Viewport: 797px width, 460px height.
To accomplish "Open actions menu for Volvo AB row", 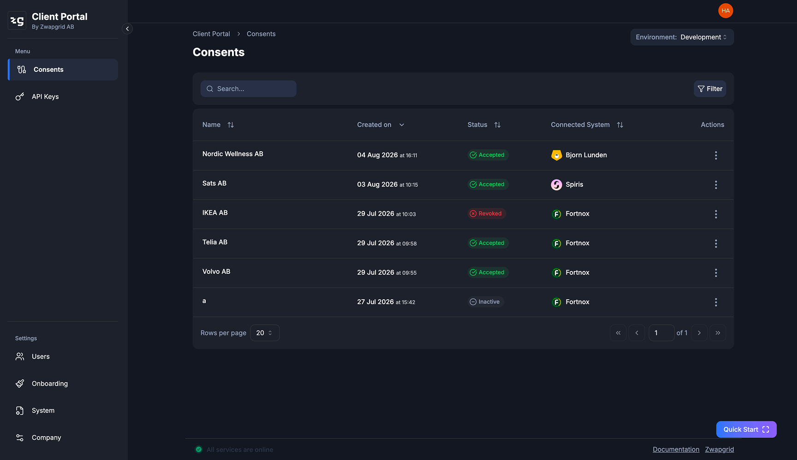I will point(716,273).
